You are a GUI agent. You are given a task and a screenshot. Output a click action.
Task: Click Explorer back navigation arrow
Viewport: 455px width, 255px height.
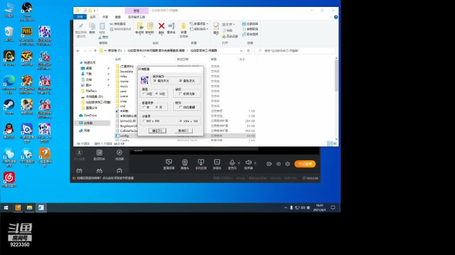(78, 50)
